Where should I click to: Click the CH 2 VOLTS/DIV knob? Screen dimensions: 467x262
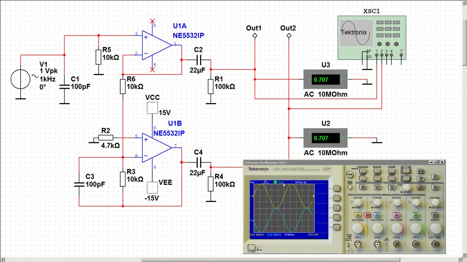point(377,228)
